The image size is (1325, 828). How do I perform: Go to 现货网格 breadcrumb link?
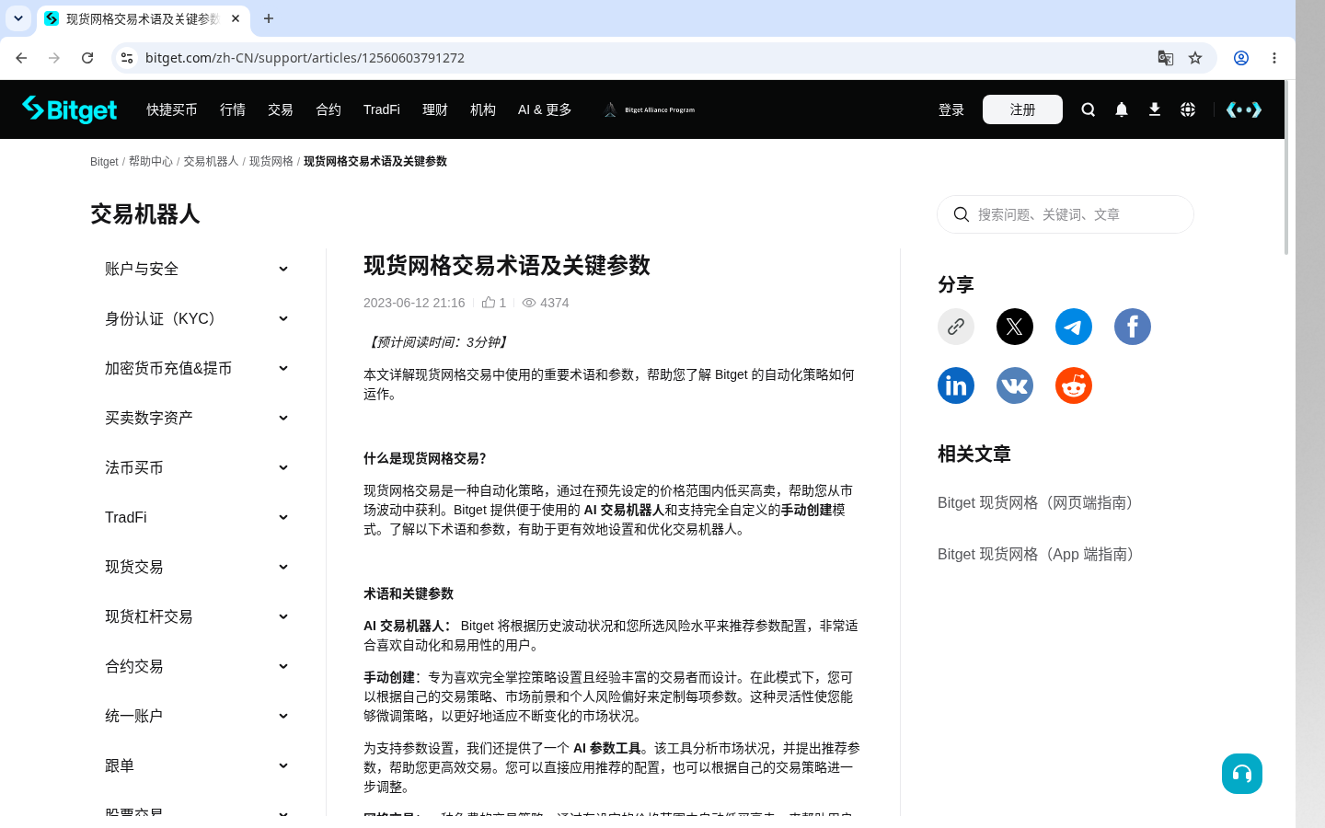[271, 161]
